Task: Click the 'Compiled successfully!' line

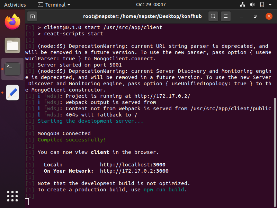Action: point(72,140)
